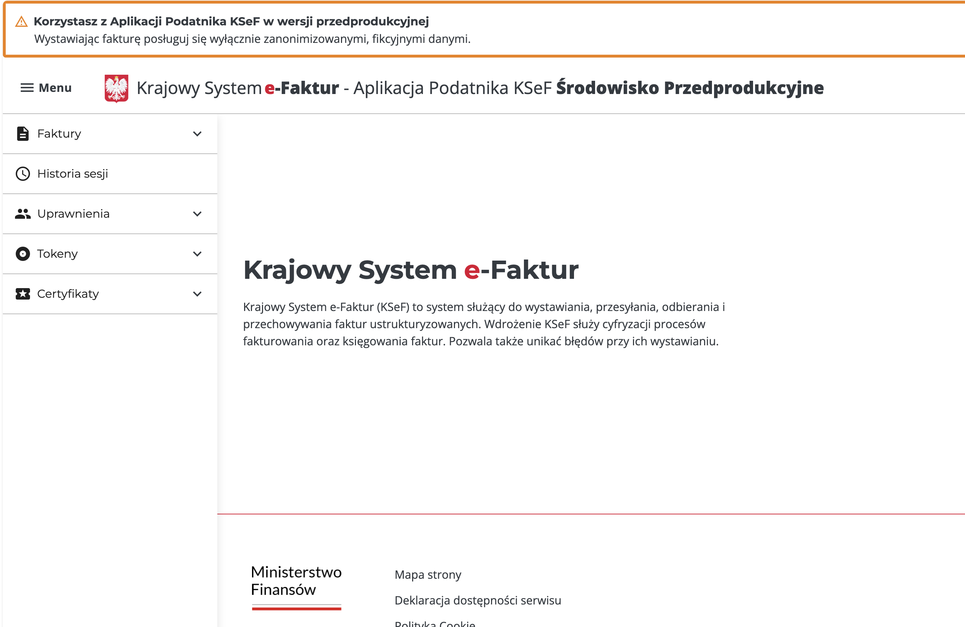Click the Polish eagle emblem logo
This screenshot has width=965, height=627.
pos(117,88)
